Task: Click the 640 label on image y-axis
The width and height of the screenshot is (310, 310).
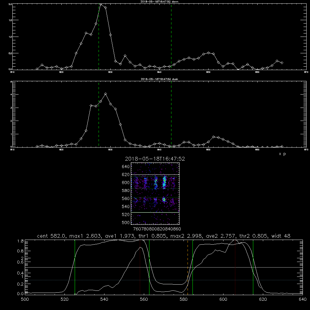Action: tap(126, 166)
